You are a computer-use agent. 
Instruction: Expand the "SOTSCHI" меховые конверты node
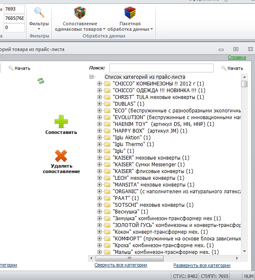tap(99, 205)
